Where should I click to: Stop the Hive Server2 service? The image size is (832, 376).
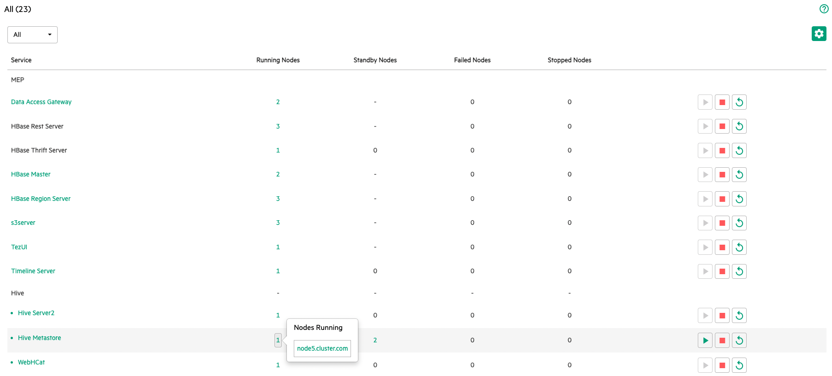tap(722, 316)
